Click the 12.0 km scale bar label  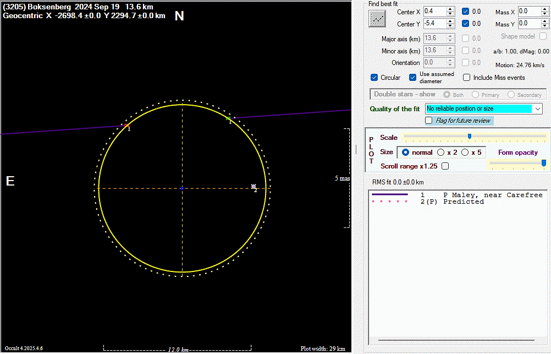178,350
